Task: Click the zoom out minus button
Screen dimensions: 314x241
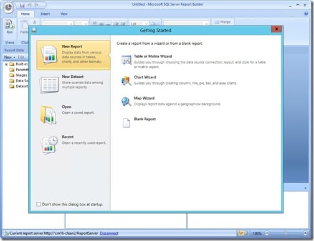Action: pyautogui.click(x=267, y=233)
